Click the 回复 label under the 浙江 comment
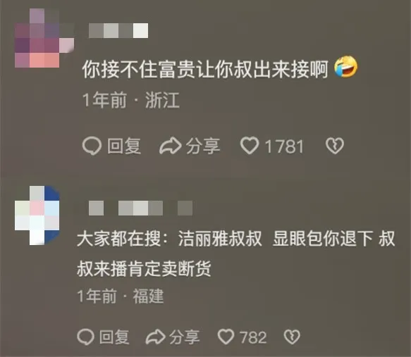Image resolution: width=411 pixels, height=357 pixels. pos(124,146)
